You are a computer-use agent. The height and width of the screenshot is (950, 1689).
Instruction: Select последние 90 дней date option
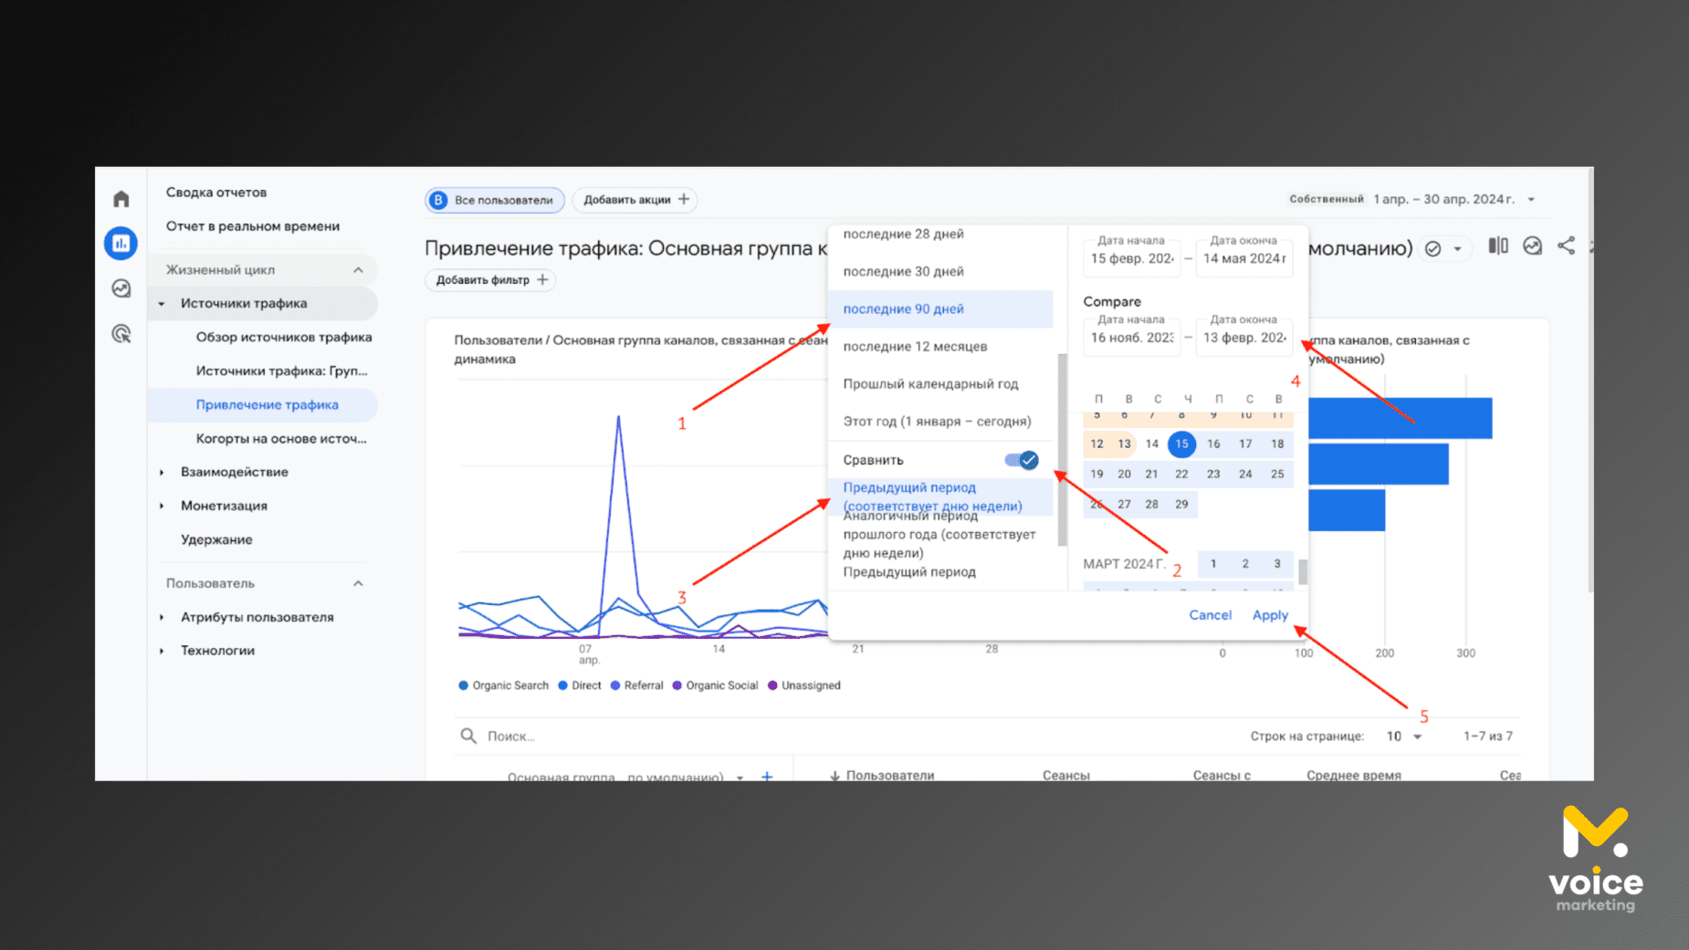903,308
